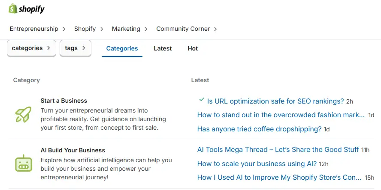
Task: Open the Start a Business rocket icon
Action: 23,114
